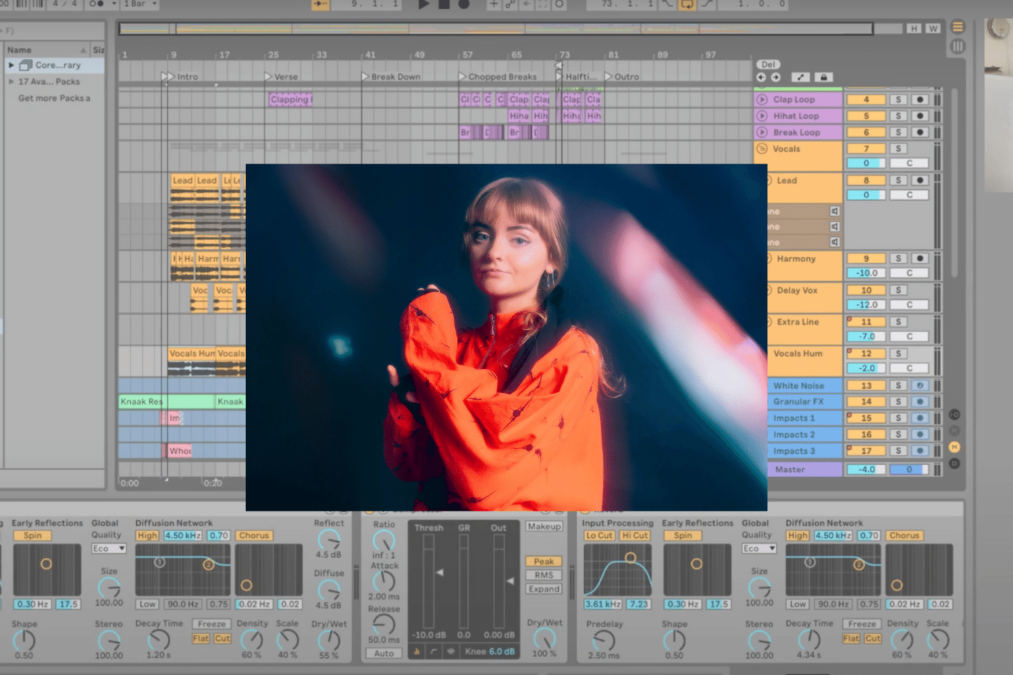This screenshot has width=1013, height=675.
Task: Click the Del locator button
Action: (769, 65)
